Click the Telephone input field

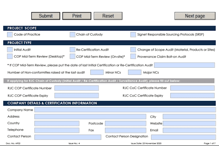(57, 130)
